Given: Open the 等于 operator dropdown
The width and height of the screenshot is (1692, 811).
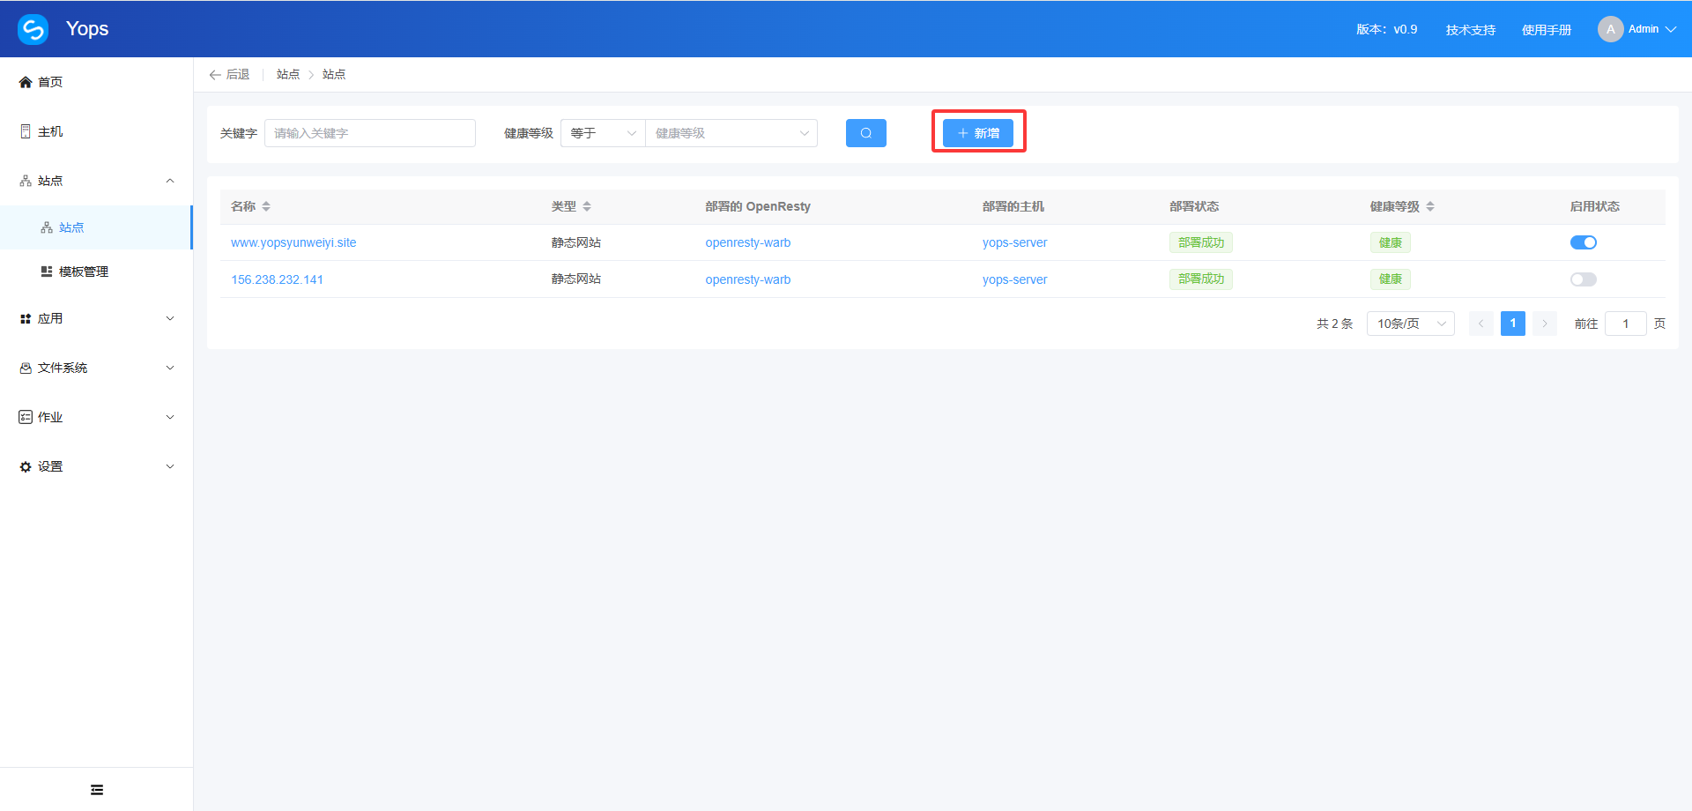Looking at the screenshot, I should [603, 133].
